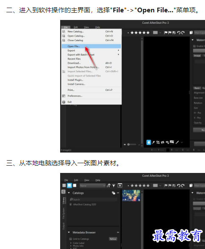
Task: Click the Catalogs import folders icon
Action: (114, 193)
